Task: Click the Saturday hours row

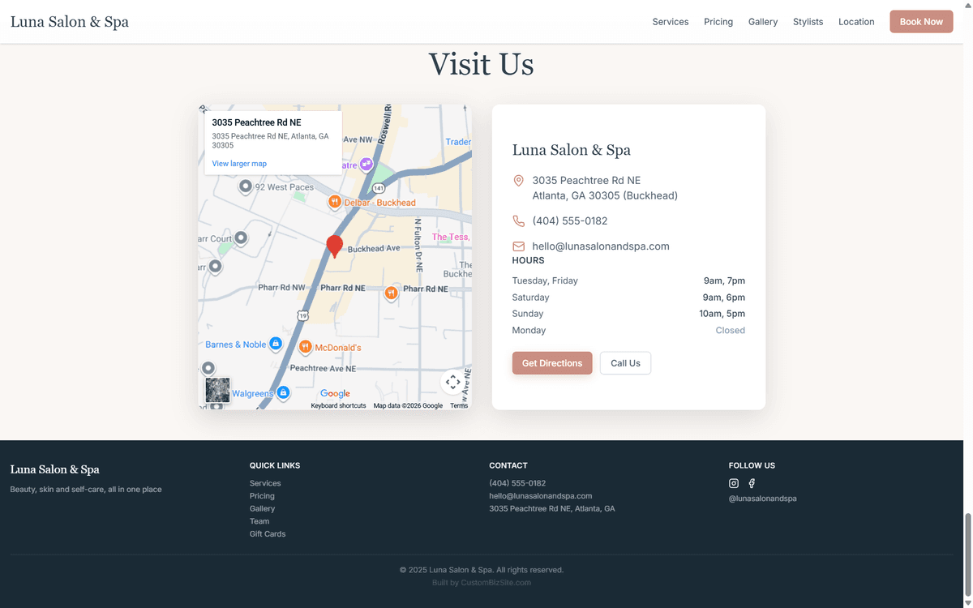Action: [628, 298]
